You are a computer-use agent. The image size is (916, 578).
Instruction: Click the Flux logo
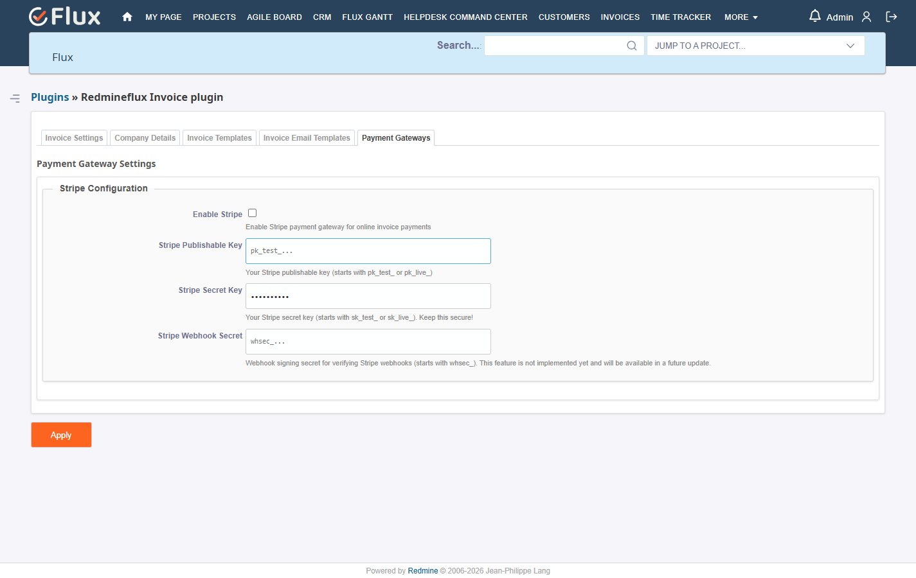(65, 16)
